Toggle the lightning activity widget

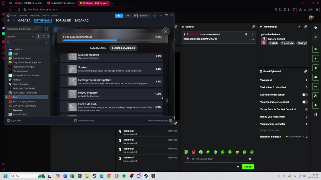[x=315, y=58]
